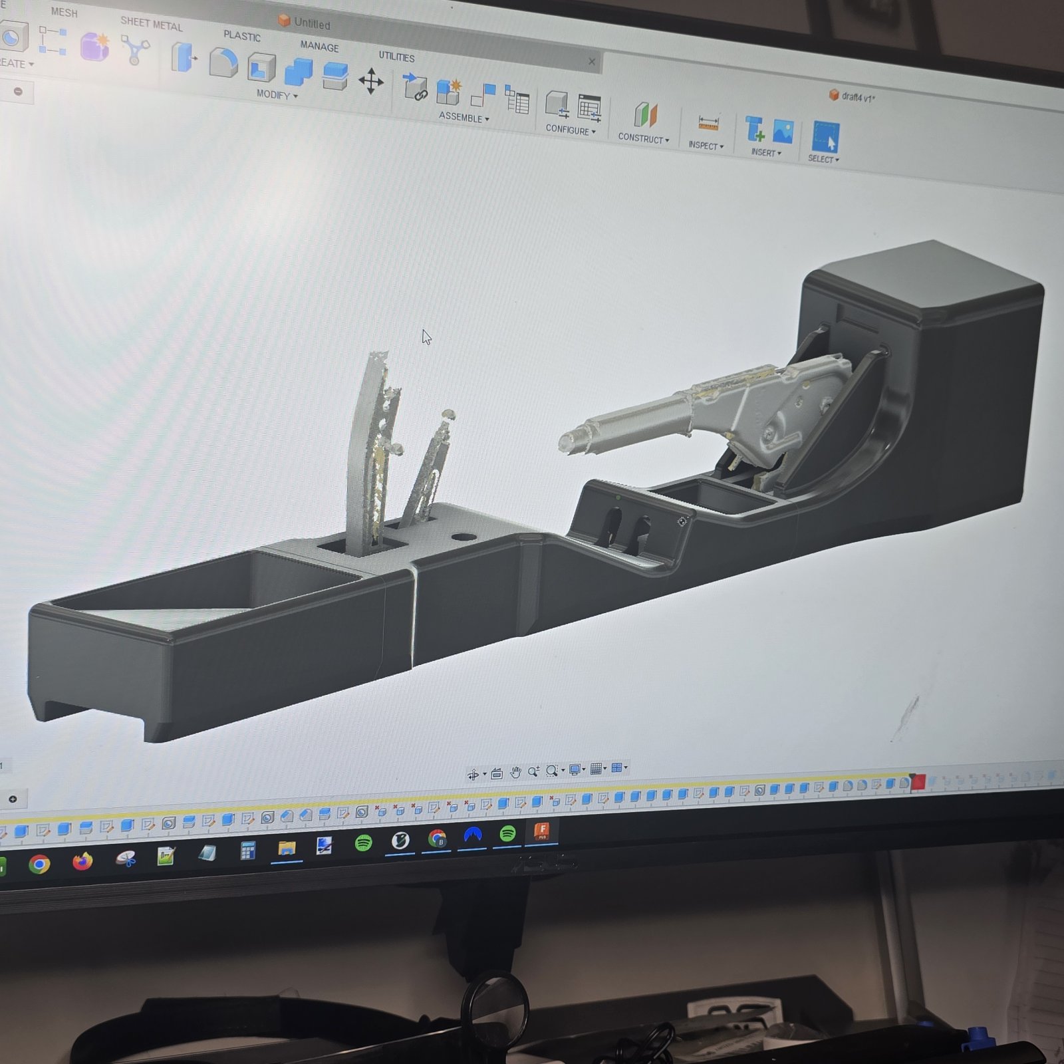The height and width of the screenshot is (1064, 1064).
Task: Collapse the browser panel minus button
Action: coord(18,91)
